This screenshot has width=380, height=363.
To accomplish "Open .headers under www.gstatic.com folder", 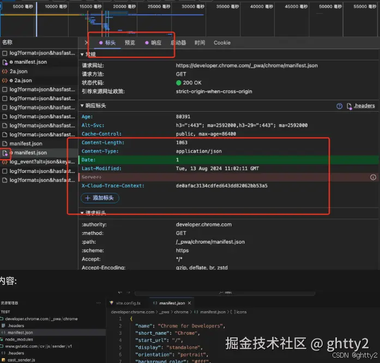I will (x=16, y=353).
